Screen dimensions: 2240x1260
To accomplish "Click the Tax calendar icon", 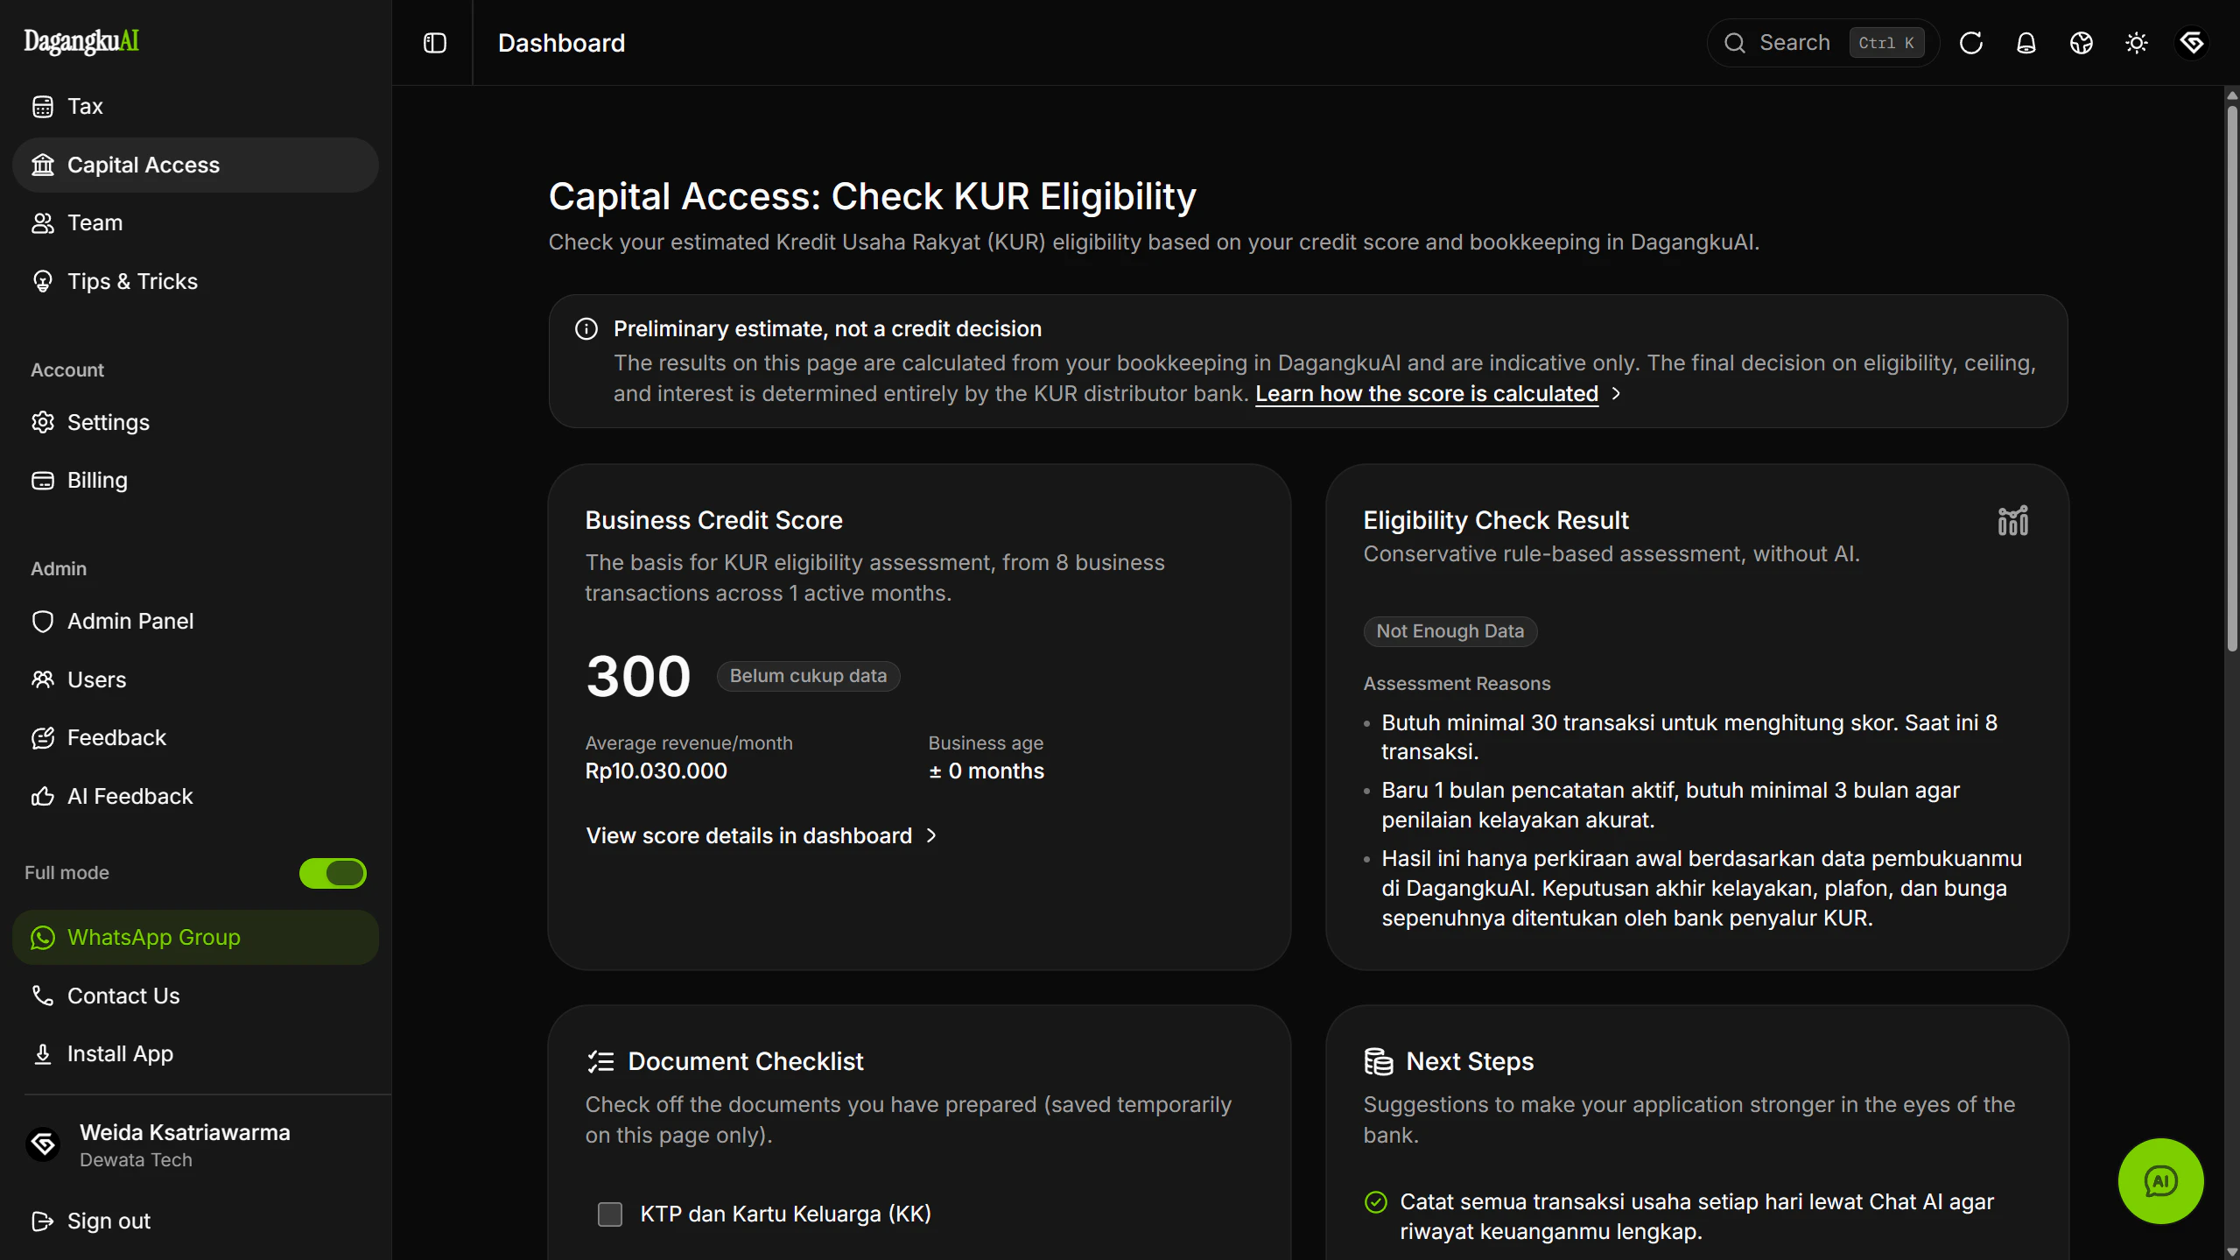I will pos(43,107).
